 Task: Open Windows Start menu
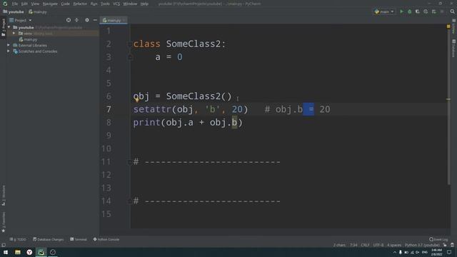pyautogui.click(x=6, y=252)
